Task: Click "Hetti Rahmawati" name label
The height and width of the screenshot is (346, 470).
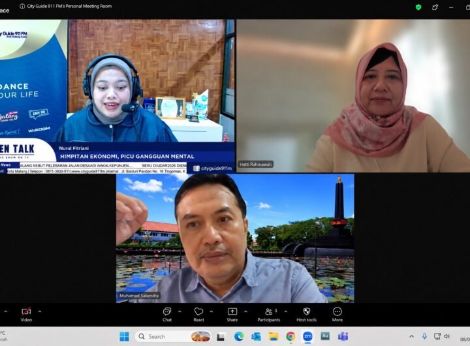Action: coord(256,165)
